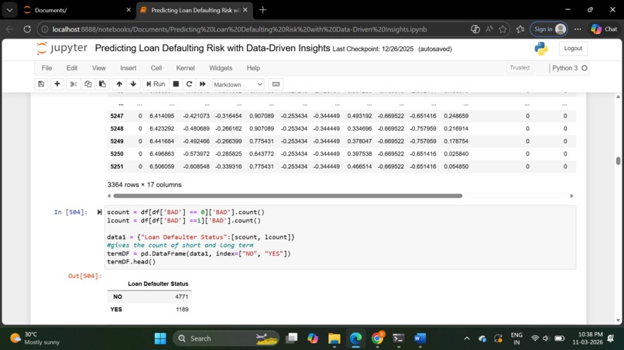This screenshot has width=624, height=350.
Task: Interrupt the kernel with stop icon
Action: (x=176, y=84)
